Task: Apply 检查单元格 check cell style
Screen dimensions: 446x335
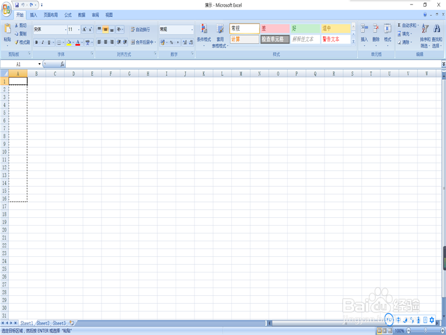Action: point(275,39)
